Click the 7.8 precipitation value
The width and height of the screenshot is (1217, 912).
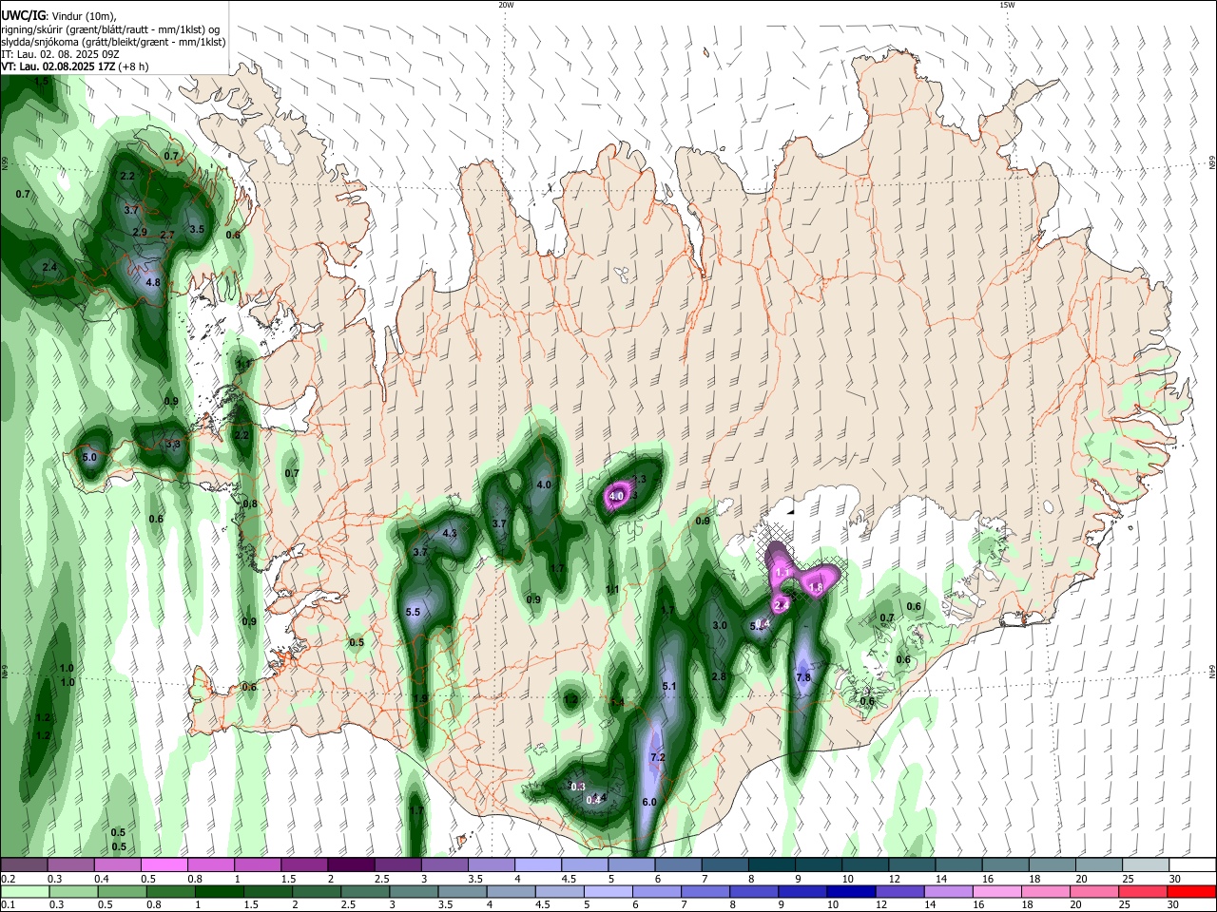(x=802, y=677)
